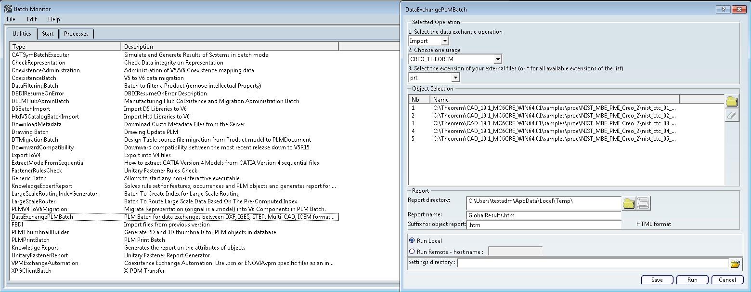The width and height of the screenshot is (751, 292).
Task: Click the help question mark button in the dialog title bar
Action: [x=722, y=9]
